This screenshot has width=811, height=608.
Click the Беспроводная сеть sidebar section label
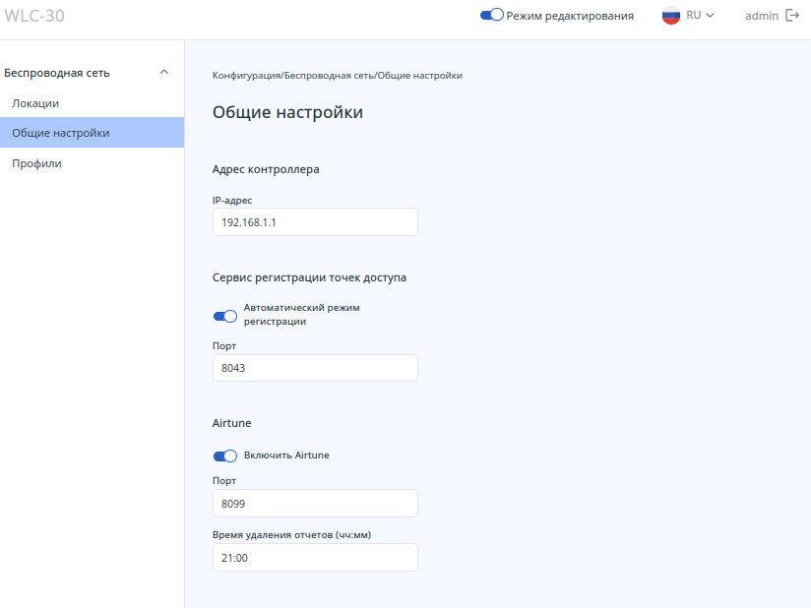[x=57, y=73]
